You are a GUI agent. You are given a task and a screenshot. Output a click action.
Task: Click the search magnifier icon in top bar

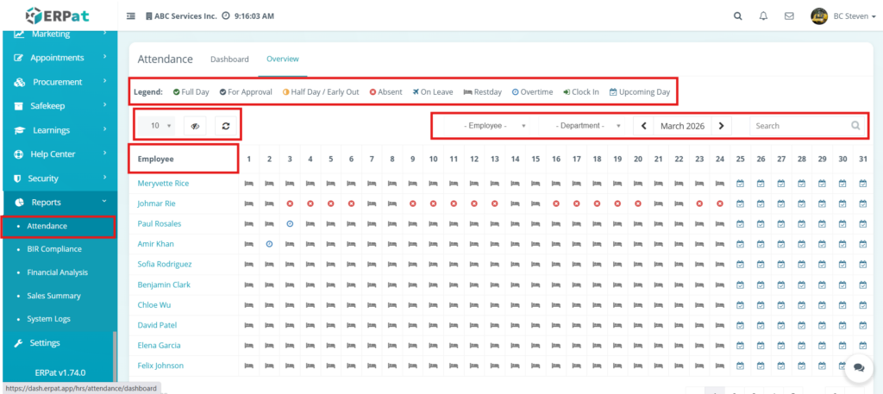click(x=737, y=16)
